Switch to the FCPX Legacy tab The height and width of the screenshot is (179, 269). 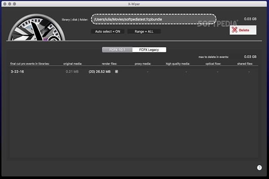149,50
